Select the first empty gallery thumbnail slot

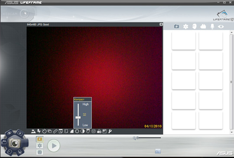tap(184, 40)
